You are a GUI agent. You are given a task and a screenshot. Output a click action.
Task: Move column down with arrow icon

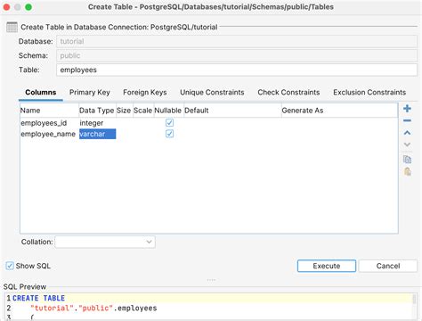(407, 144)
